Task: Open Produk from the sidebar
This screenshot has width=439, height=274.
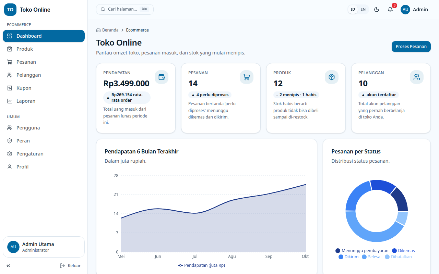Action: [44, 49]
